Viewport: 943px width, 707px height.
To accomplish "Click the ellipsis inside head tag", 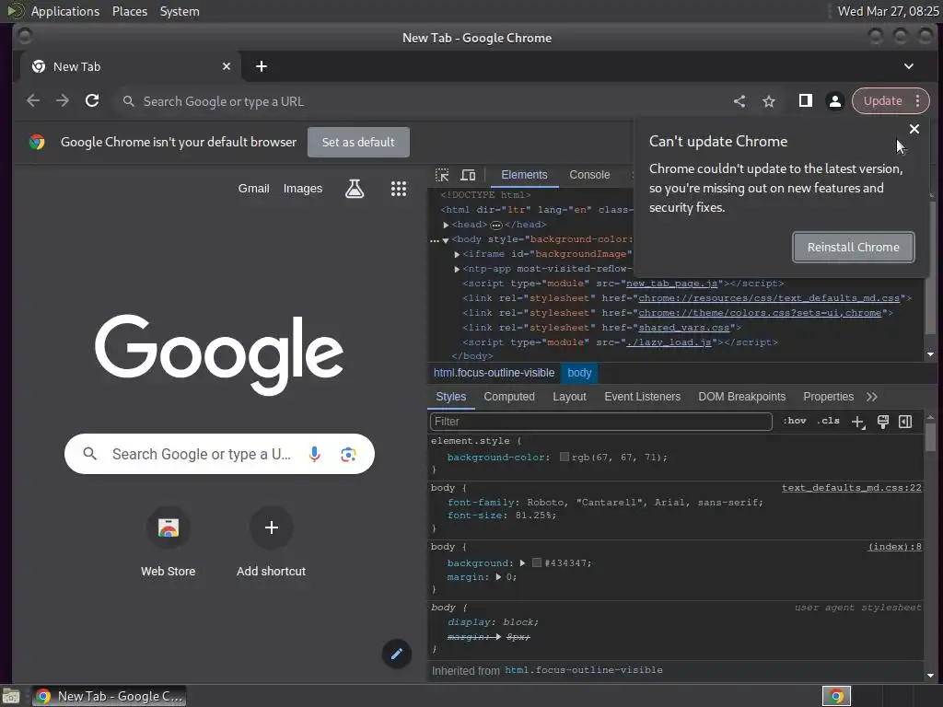I will 496,225.
